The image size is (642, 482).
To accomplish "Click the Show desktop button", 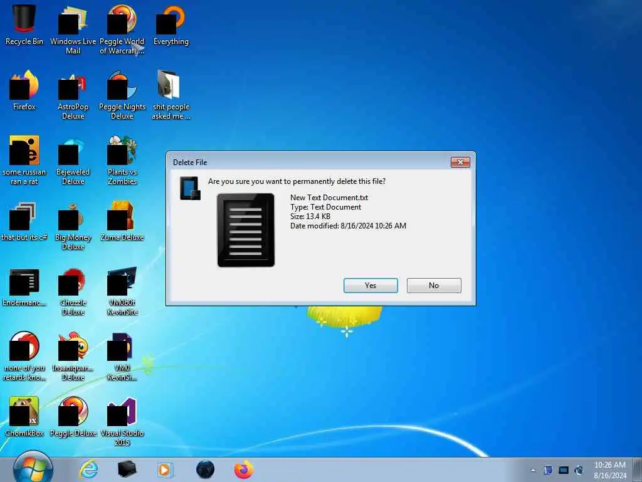I will [x=637, y=469].
